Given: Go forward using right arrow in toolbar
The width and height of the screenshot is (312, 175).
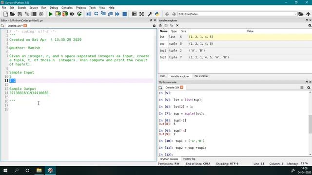Looking at the screenshot, I should click(174, 14).
